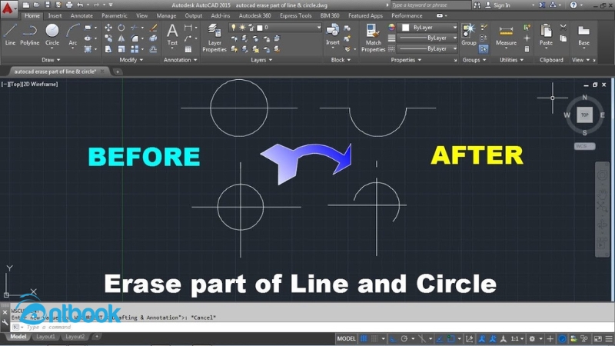The width and height of the screenshot is (615, 346).
Task: Select the Line tool
Action: pyautogui.click(x=10, y=35)
